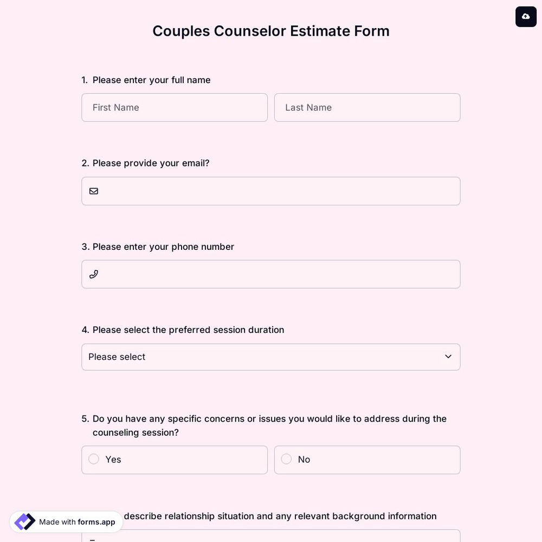Select the Yes radio button
Image resolution: width=542 pixels, height=542 pixels.
(x=93, y=459)
